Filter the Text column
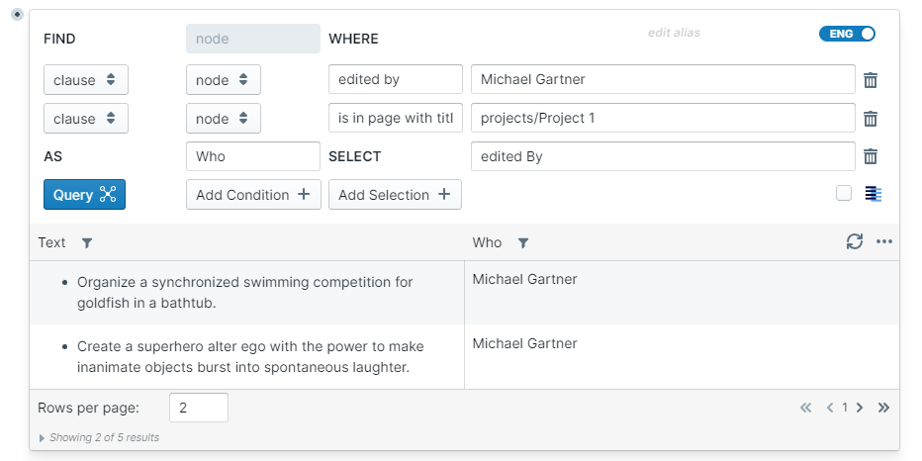The image size is (922, 461). click(x=86, y=243)
